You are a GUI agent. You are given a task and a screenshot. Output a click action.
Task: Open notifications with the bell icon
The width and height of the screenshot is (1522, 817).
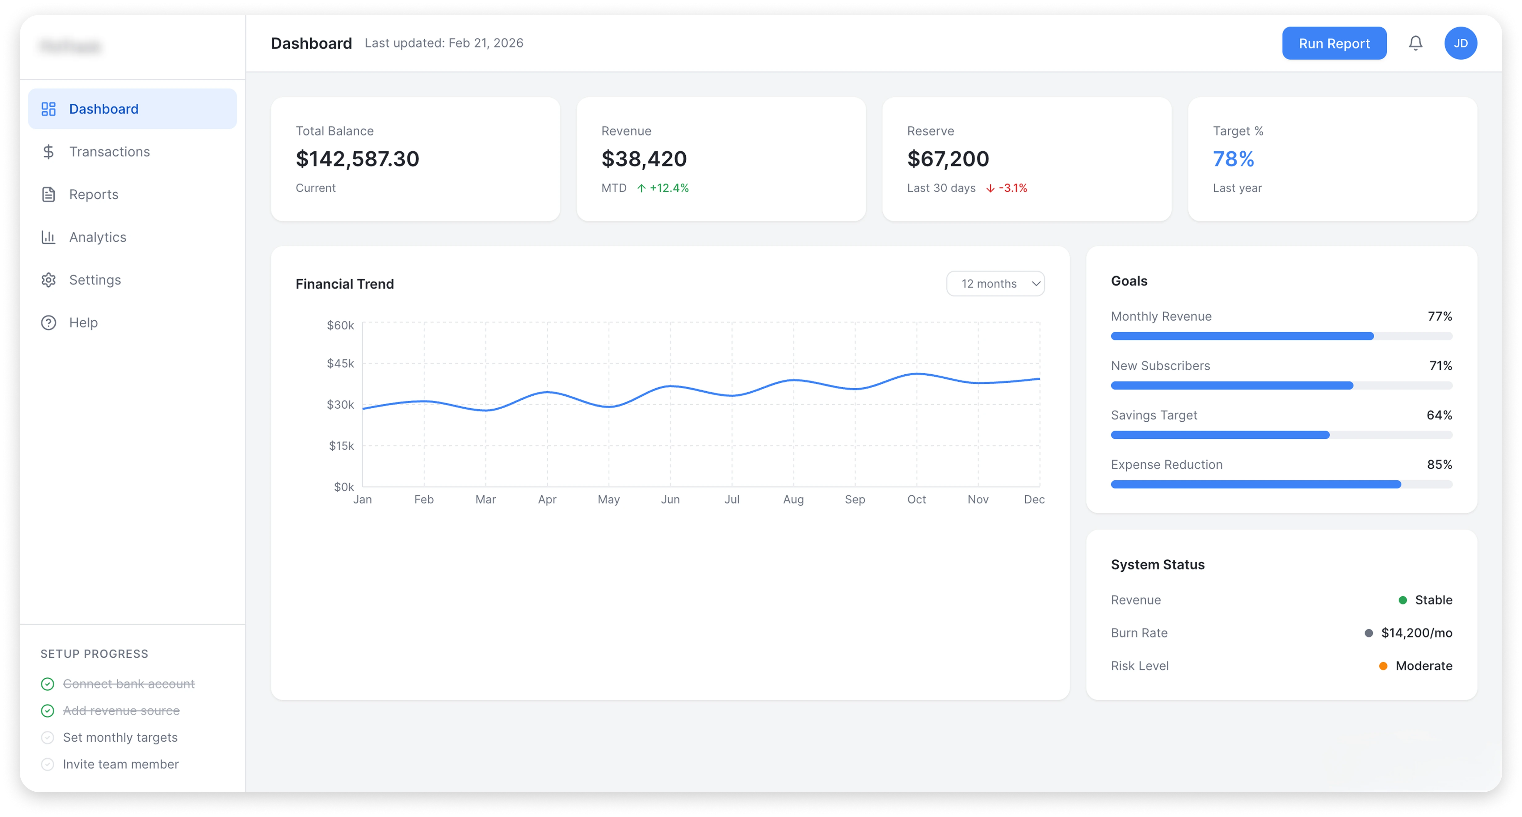(1415, 43)
